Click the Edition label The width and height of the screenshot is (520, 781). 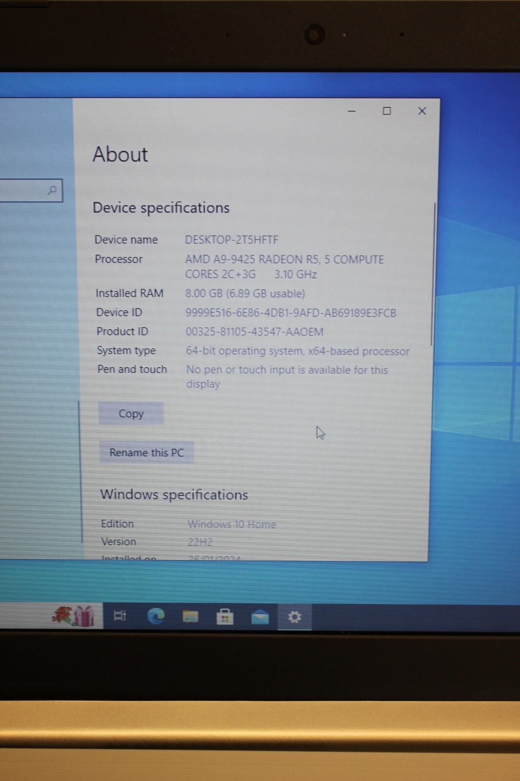117,524
